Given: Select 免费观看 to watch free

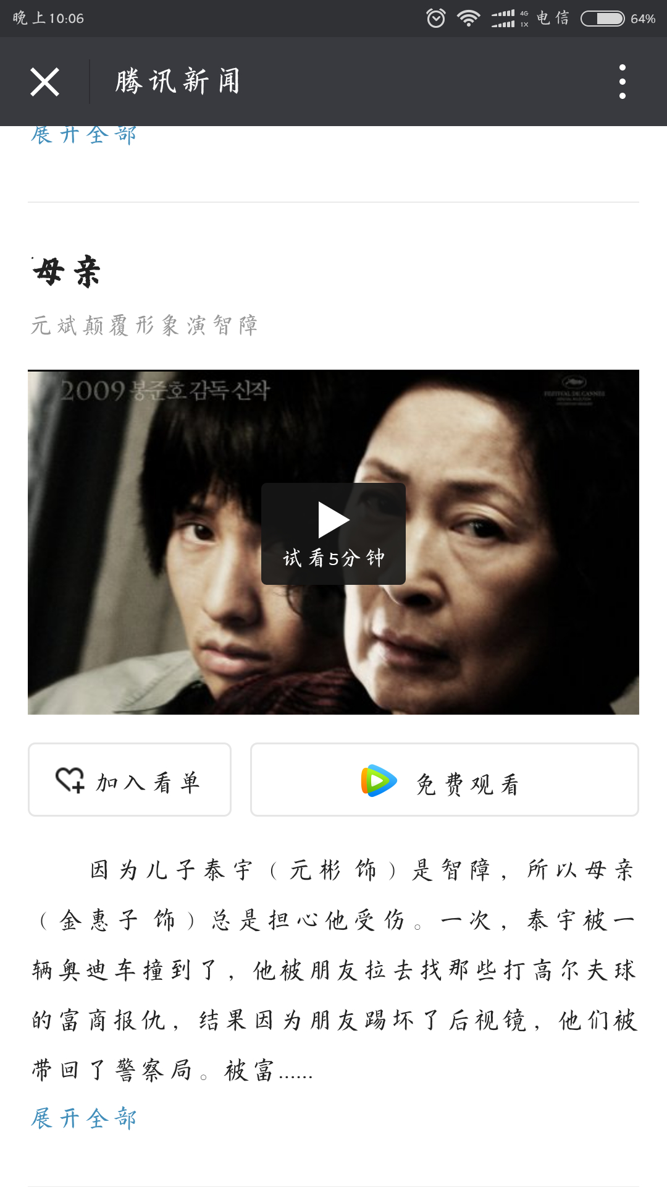Looking at the screenshot, I should (445, 780).
